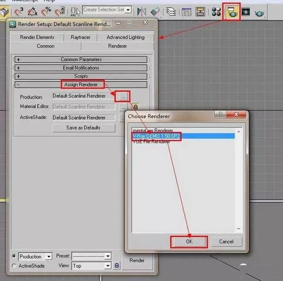This screenshot has width=283, height=281.
Task: Toggle the Angle Snap tool
Action: pyautogui.click(x=32, y=11)
